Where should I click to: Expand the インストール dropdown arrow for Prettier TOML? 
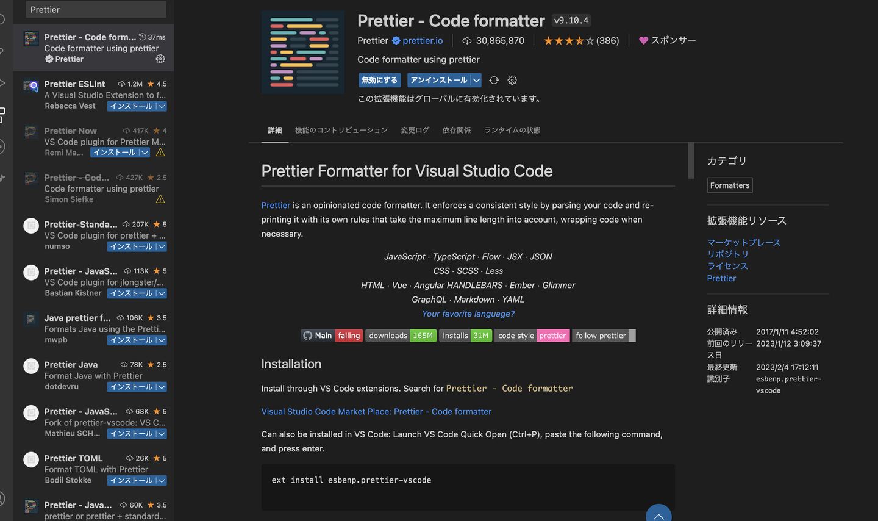(161, 481)
